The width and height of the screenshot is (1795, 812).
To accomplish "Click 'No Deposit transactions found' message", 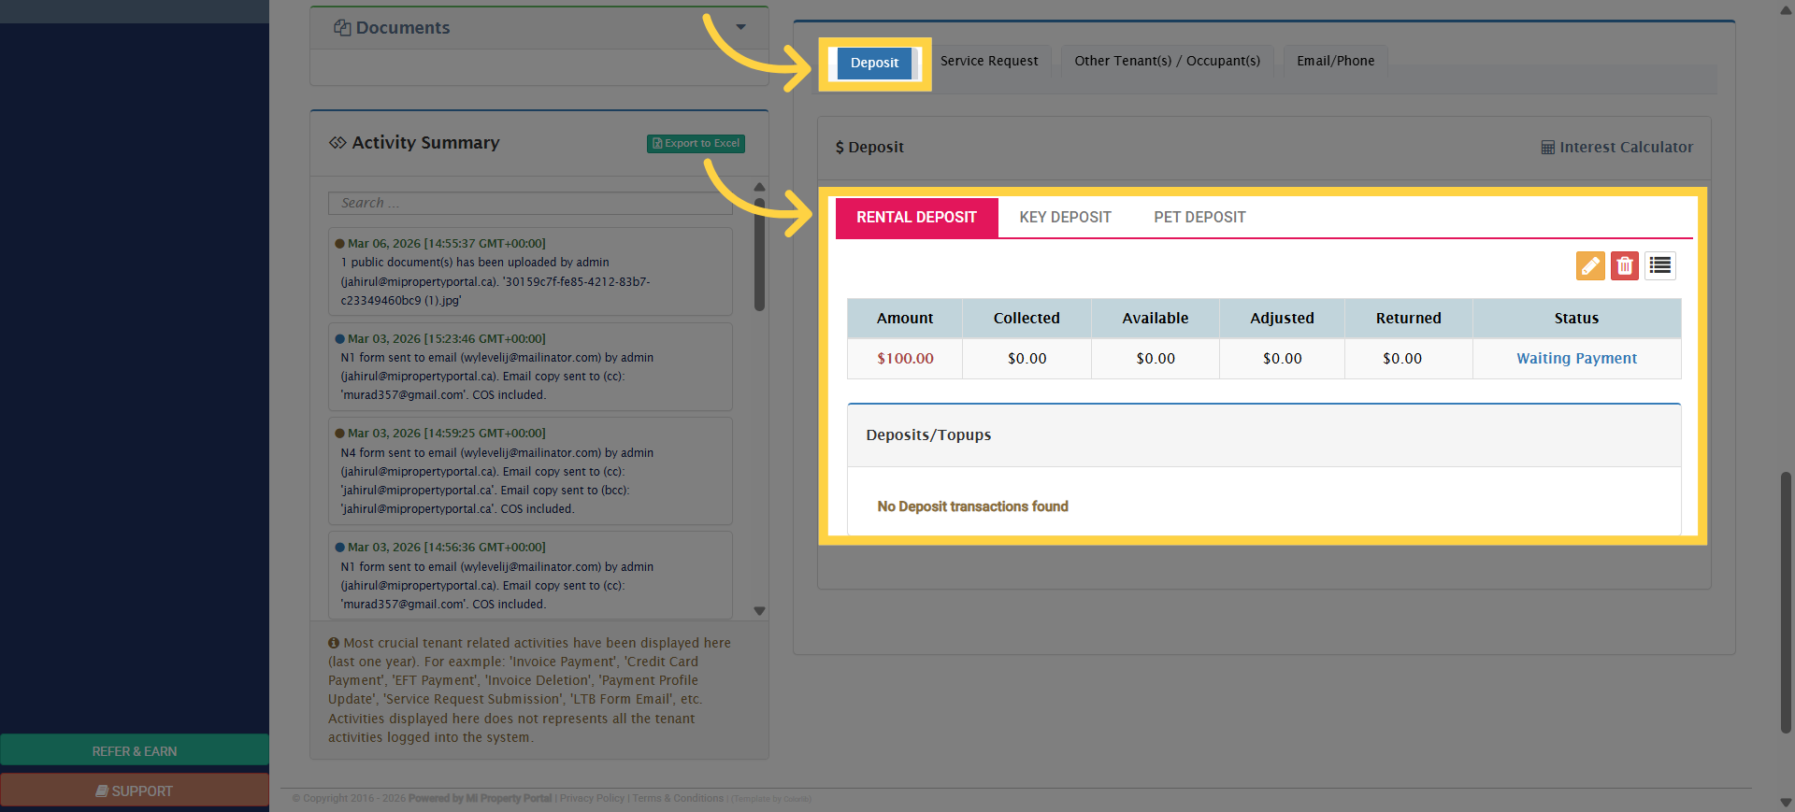I will (x=972, y=506).
